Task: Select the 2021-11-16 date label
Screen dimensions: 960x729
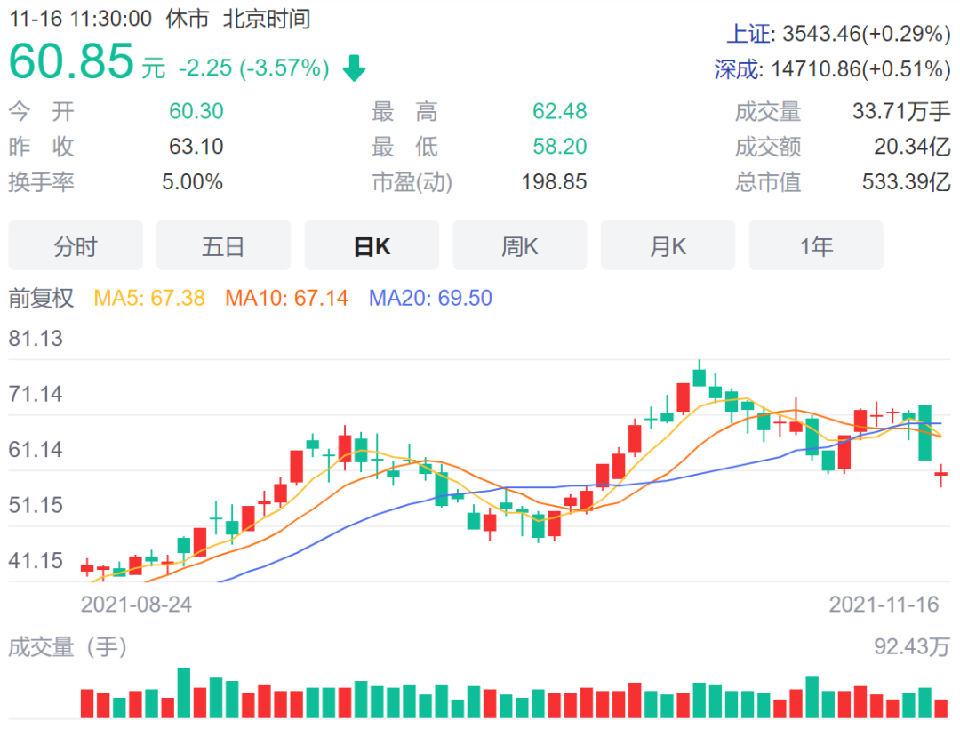Action: point(883,605)
